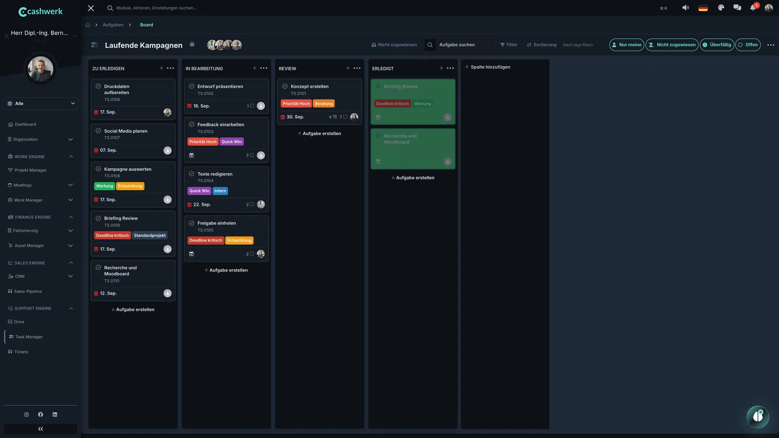Click the German flag language icon
This screenshot has height=438, width=779.
[703, 8]
